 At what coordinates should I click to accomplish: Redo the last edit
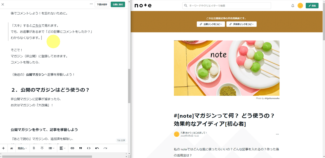(105, 148)
